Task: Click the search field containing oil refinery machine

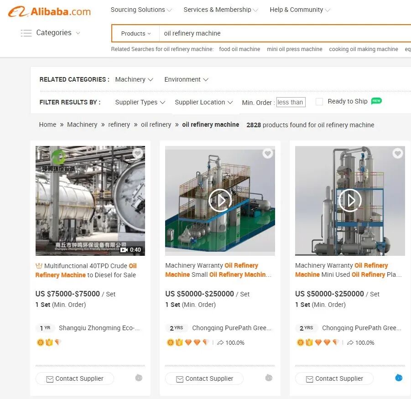Action: click(x=285, y=34)
